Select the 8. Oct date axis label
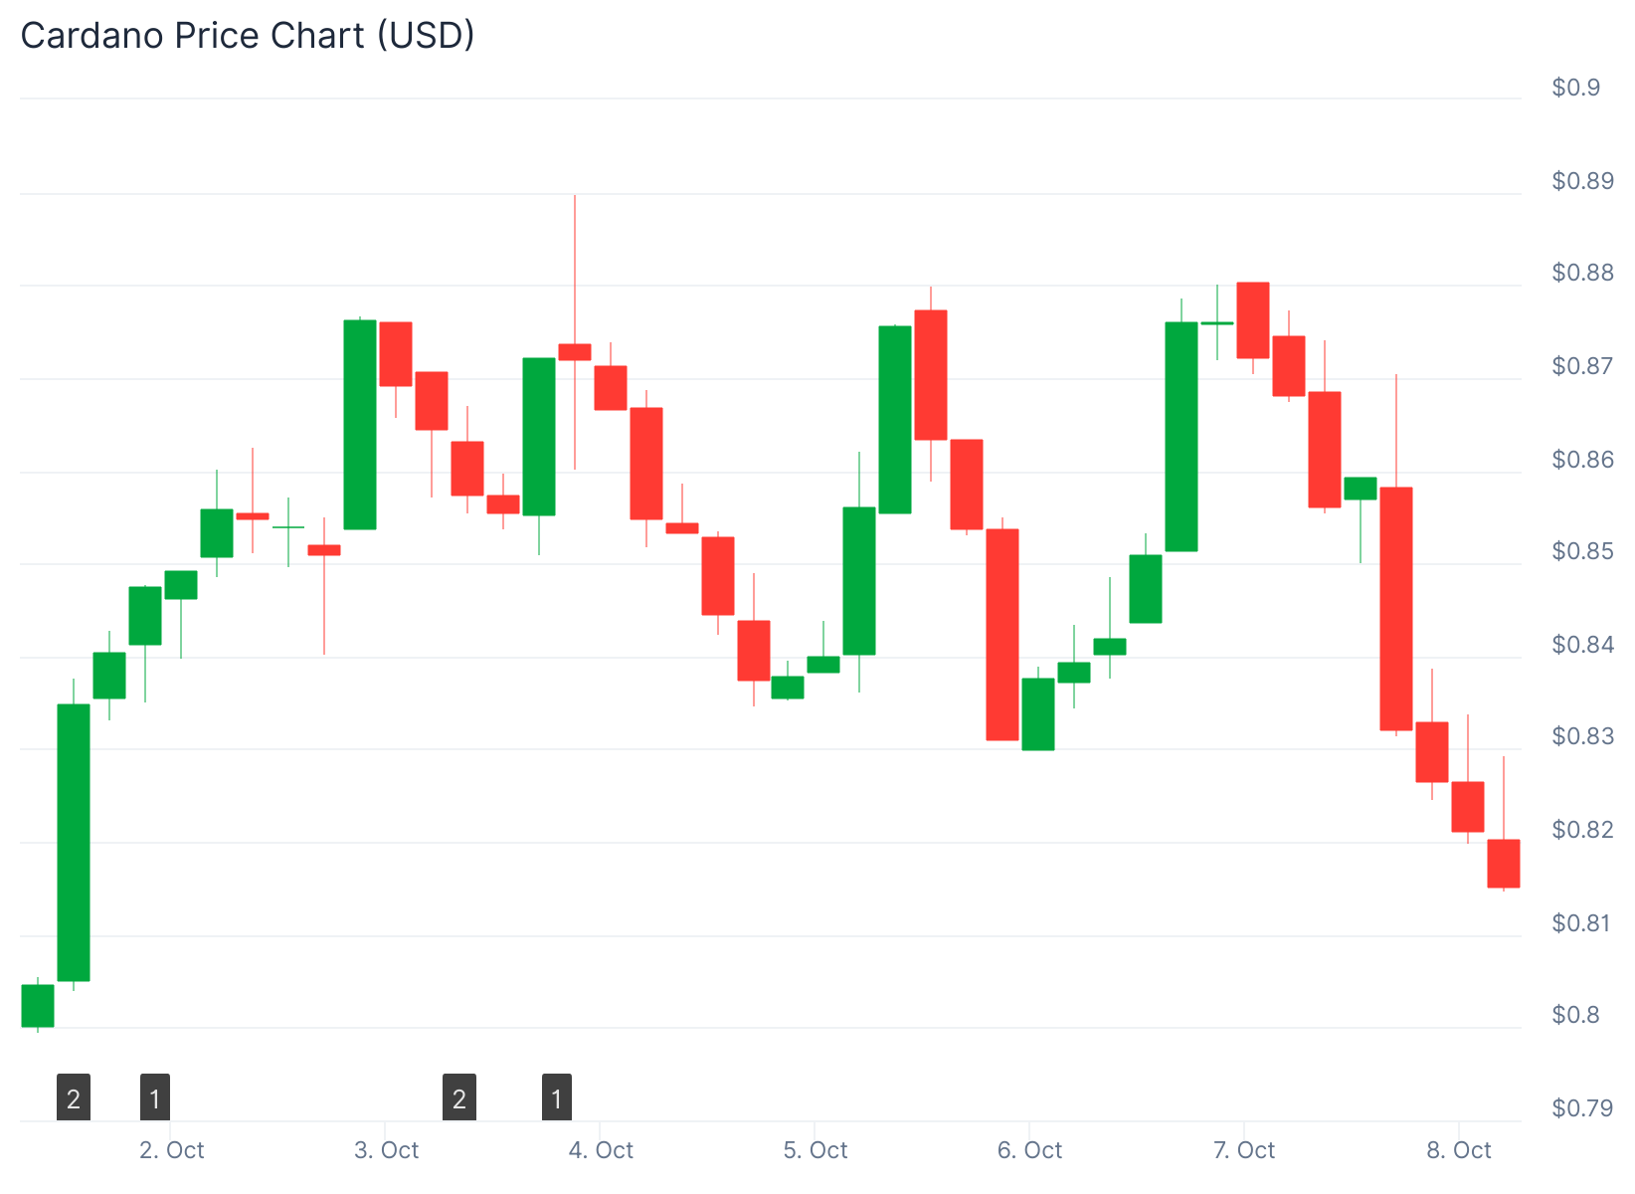Viewport: 1635px width, 1194px height. click(x=1459, y=1150)
